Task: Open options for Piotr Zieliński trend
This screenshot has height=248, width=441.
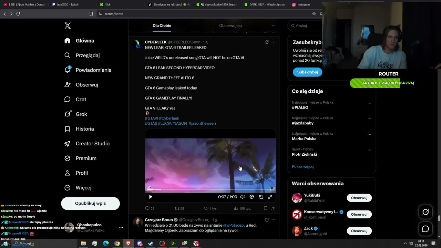Action: click(x=369, y=150)
